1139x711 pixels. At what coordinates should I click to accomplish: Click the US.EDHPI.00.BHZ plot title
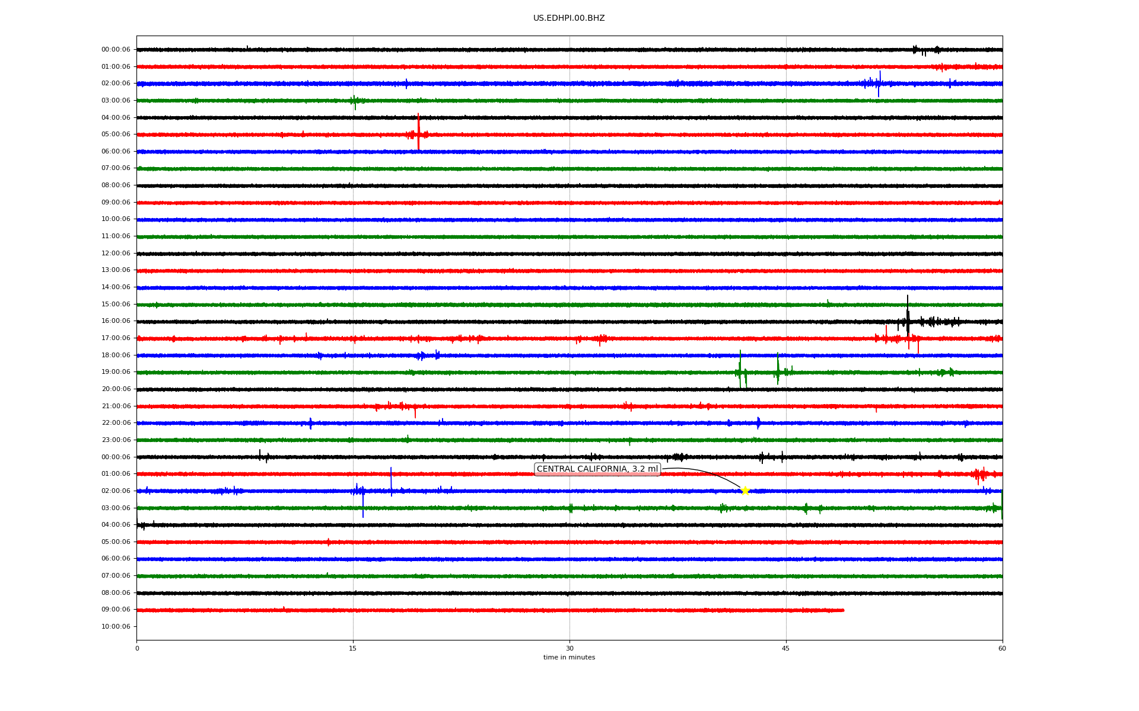pos(568,18)
